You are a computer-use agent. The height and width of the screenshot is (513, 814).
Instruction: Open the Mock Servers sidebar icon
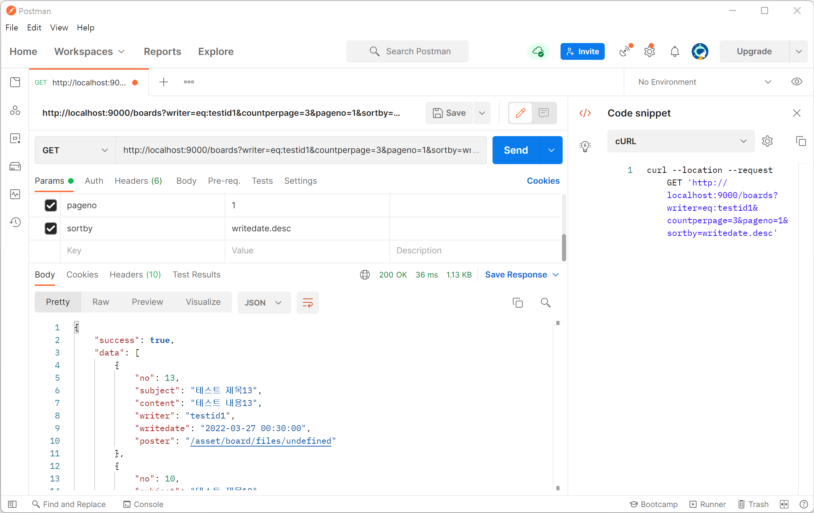click(15, 166)
